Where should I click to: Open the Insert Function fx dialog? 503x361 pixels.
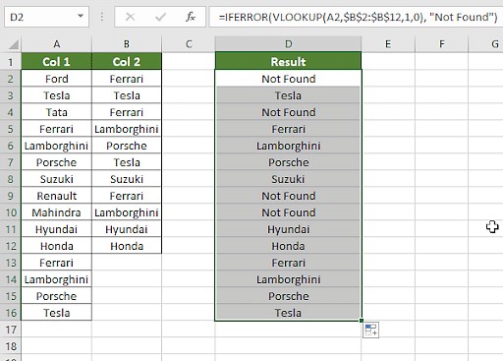(x=191, y=17)
